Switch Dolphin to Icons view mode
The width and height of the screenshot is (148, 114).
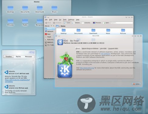coord(67,23)
